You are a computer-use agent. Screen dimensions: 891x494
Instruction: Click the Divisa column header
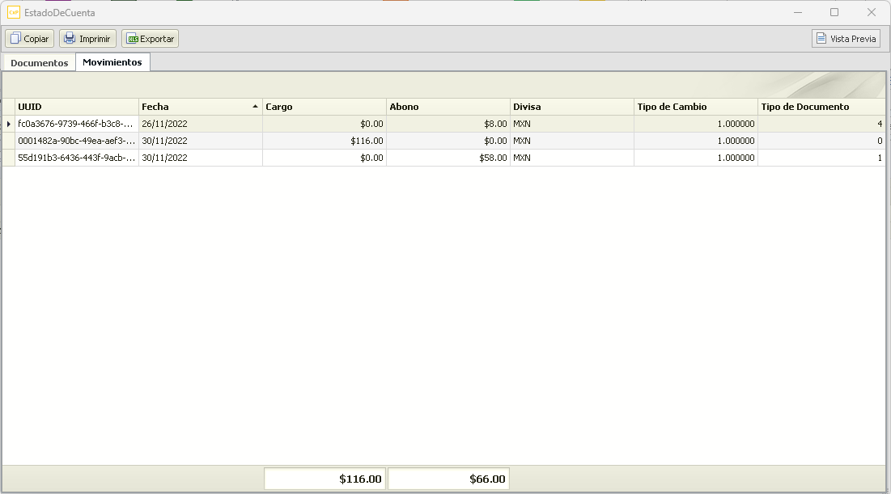click(571, 107)
